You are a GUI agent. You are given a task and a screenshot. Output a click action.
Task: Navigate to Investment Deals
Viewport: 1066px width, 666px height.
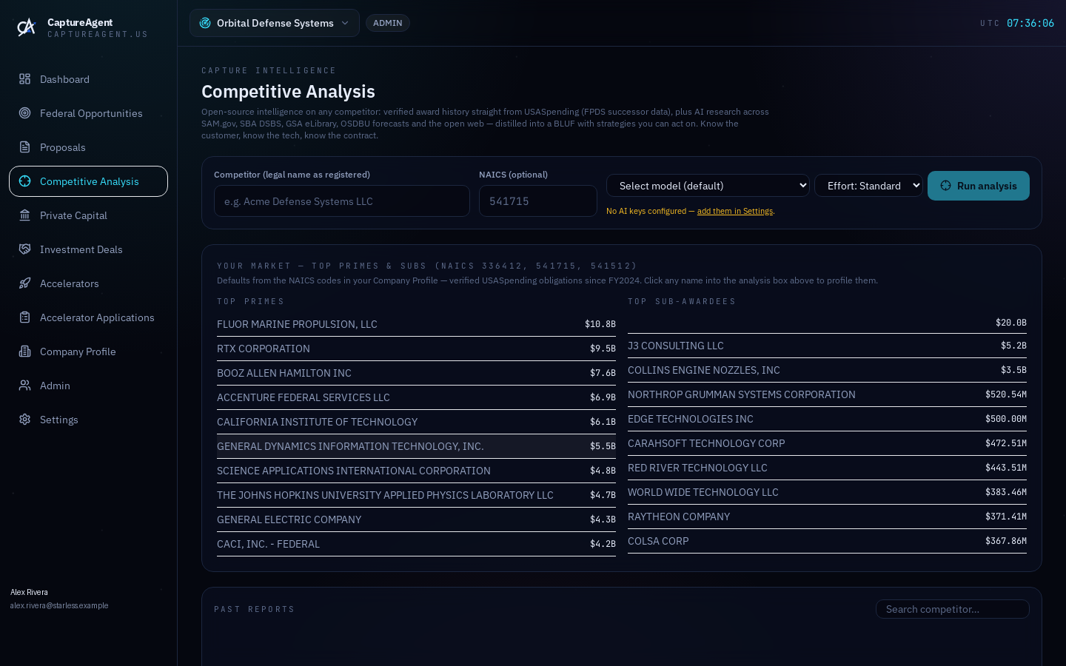click(88, 249)
